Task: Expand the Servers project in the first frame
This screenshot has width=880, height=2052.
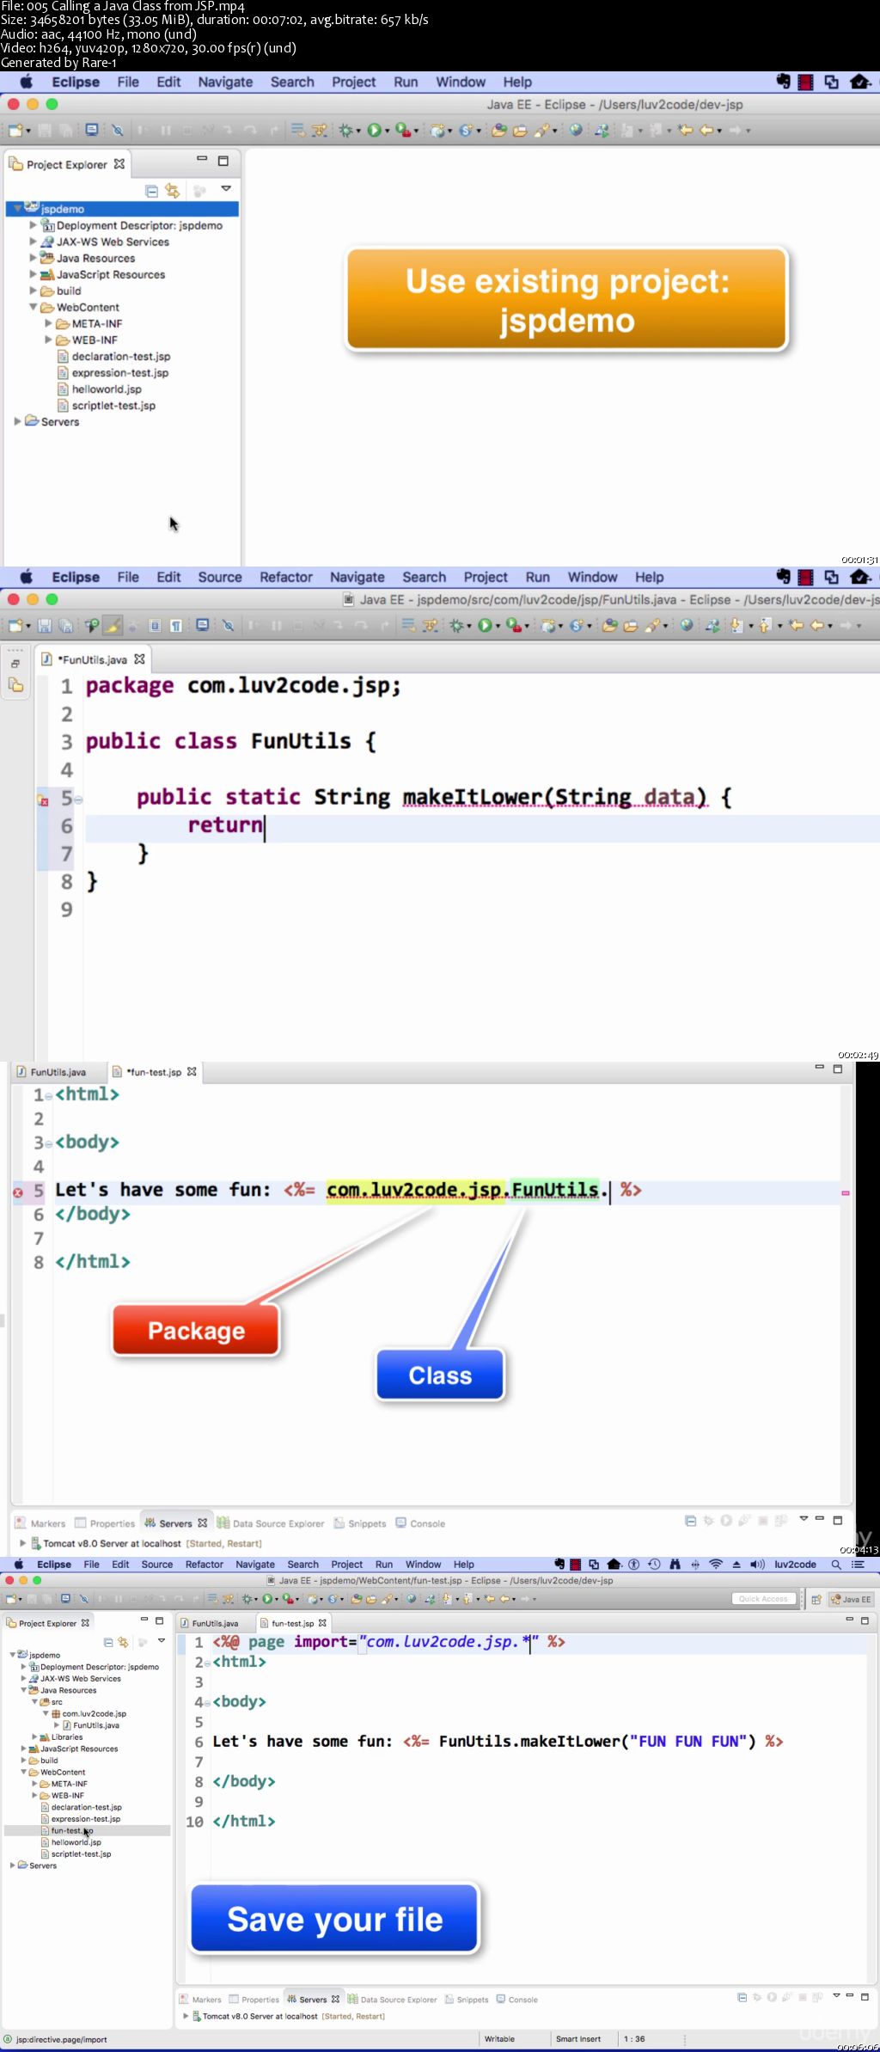Action: 18,421
